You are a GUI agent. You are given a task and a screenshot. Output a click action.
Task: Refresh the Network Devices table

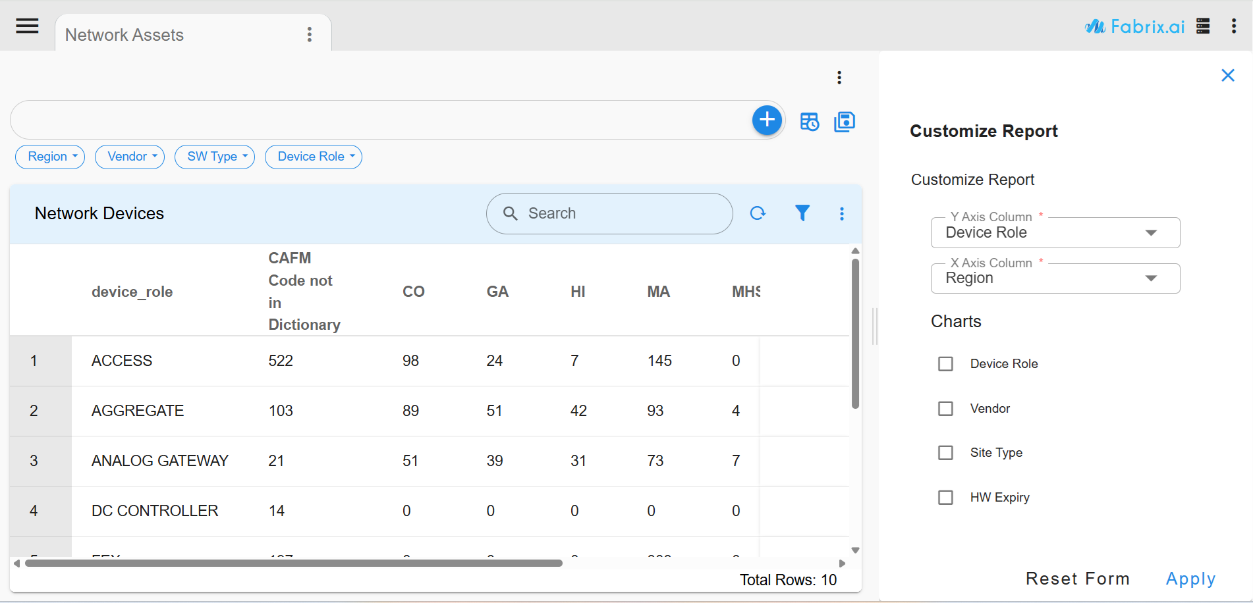click(758, 213)
